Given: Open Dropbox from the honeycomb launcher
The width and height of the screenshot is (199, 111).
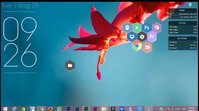Looking at the screenshot, I should click(132, 37).
